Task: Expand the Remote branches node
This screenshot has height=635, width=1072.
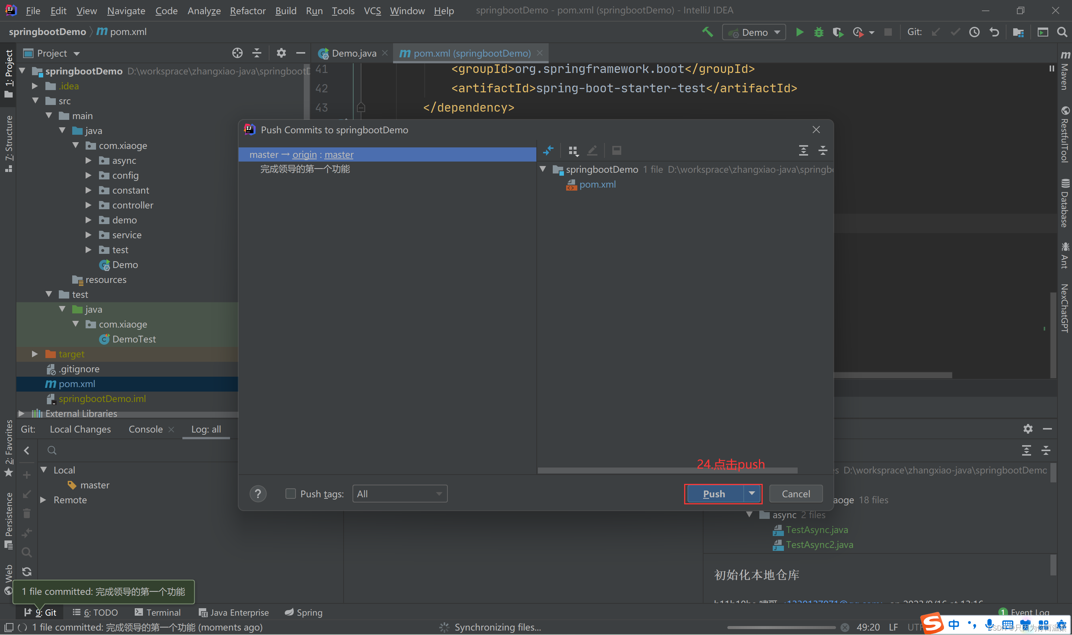Action: tap(43, 500)
